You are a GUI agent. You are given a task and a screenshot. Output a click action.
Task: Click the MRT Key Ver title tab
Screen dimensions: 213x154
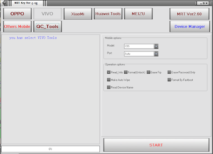coord(27,3)
